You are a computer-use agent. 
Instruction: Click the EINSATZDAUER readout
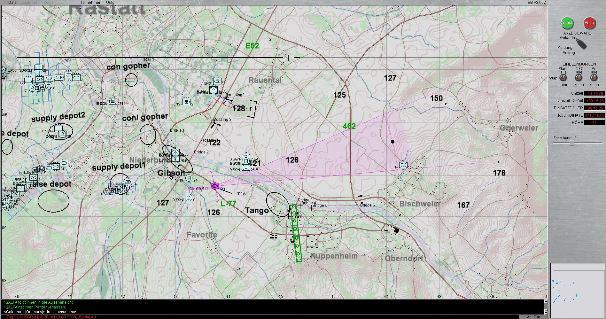pyautogui.click(x=594, y=108)
